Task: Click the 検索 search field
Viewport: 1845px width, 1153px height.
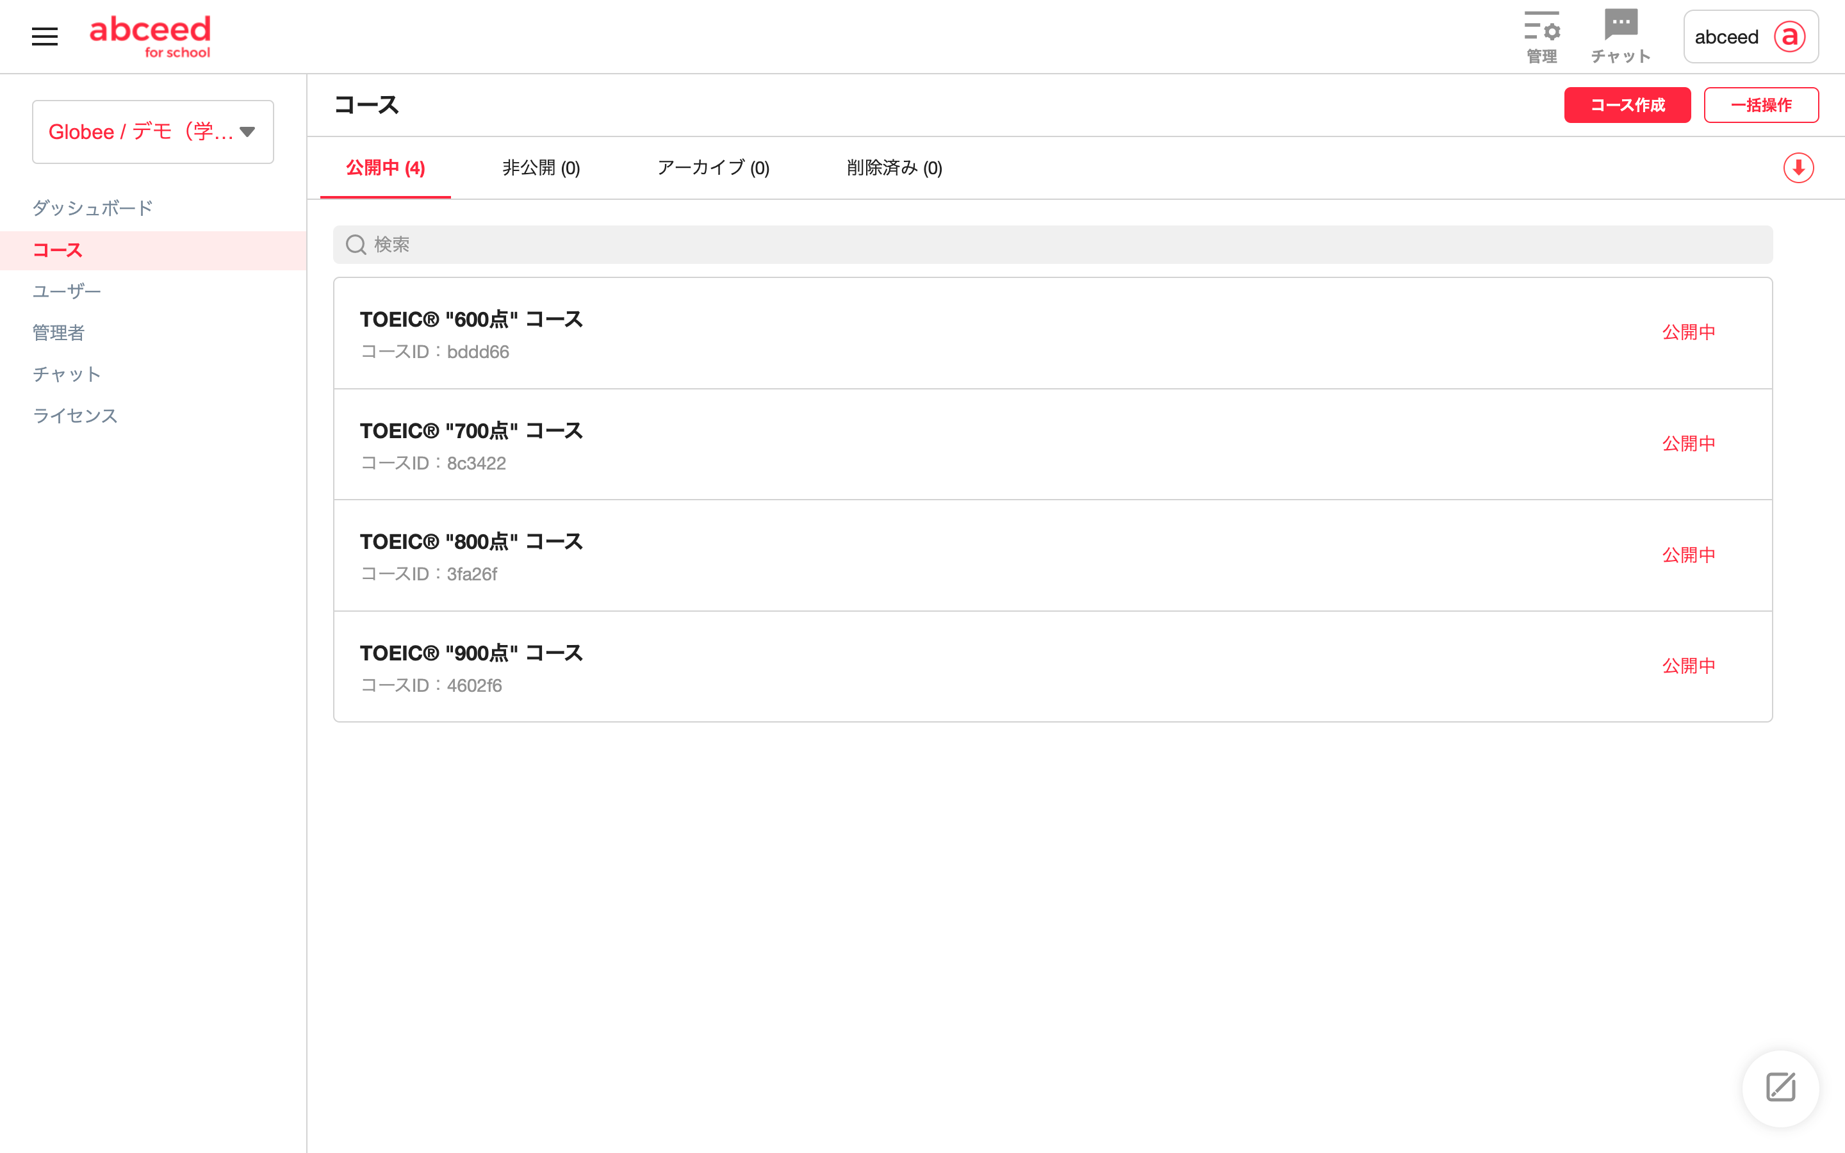Action: pos(1053,244)
